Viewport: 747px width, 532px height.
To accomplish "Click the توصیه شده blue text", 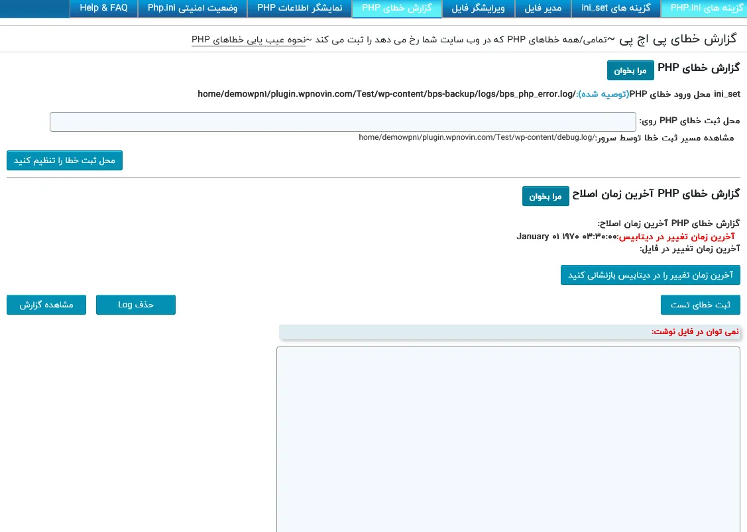I will coord(603,94).
